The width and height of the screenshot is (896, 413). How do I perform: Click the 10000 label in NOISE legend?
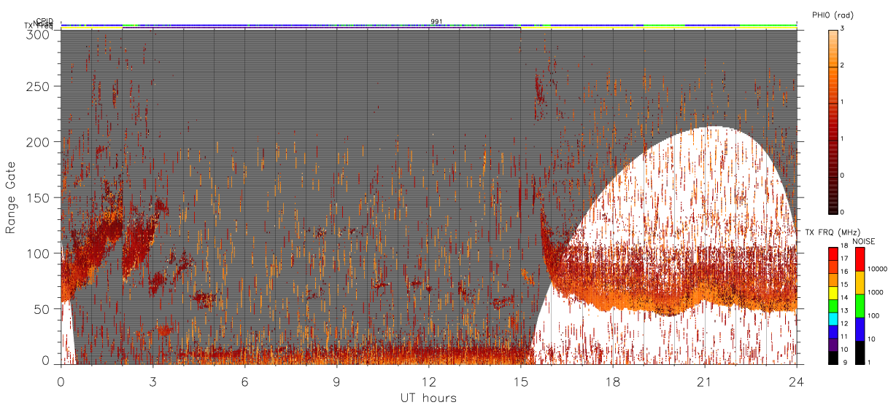point(878,268)
